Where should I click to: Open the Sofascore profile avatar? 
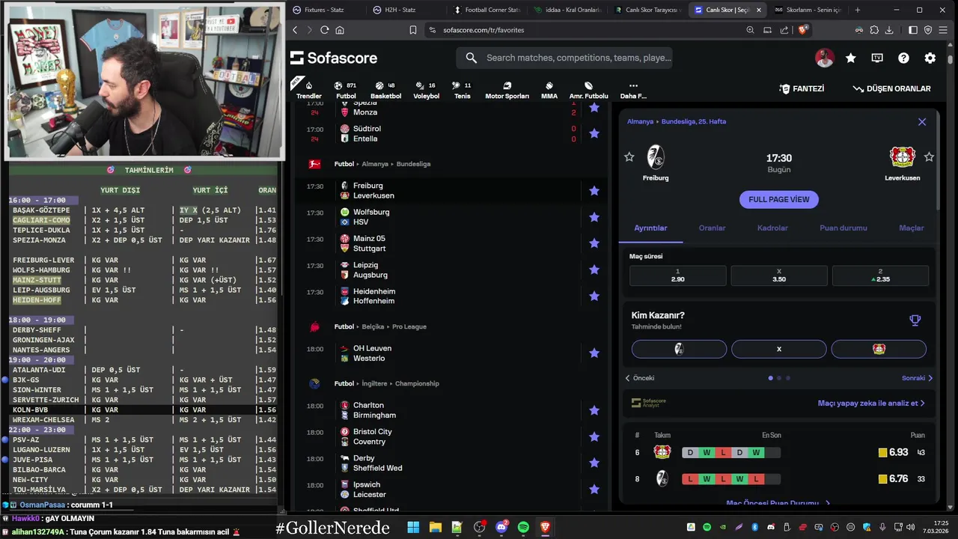(824, 58)
